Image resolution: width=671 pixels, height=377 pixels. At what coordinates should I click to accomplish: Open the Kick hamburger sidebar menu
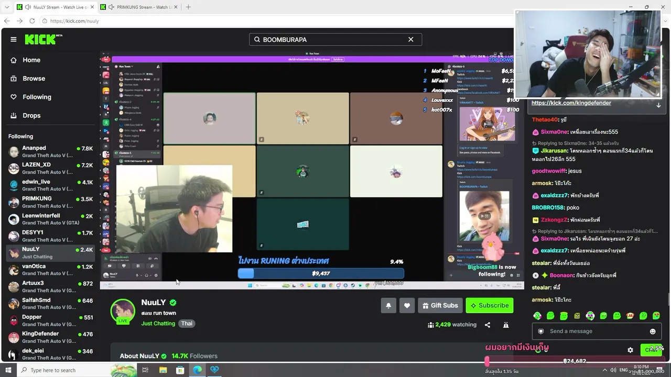(x=14, y=39)
